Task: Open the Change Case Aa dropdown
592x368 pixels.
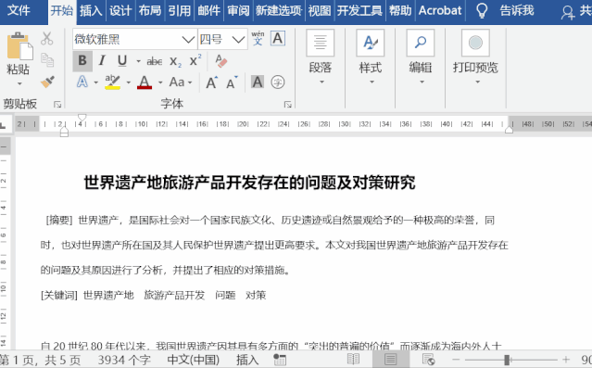Action: (x=181, y=82)
